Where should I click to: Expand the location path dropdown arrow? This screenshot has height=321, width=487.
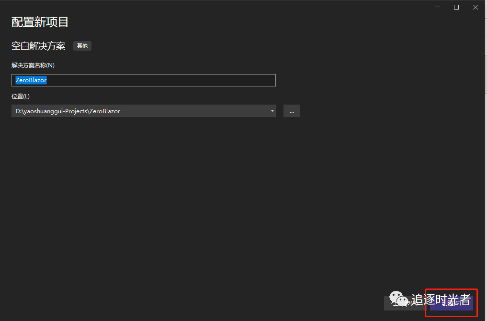tap(272, 111)
